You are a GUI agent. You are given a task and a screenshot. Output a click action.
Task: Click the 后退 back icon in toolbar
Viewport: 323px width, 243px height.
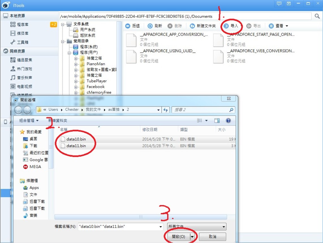pyautogui.click(x=128, y=26)
